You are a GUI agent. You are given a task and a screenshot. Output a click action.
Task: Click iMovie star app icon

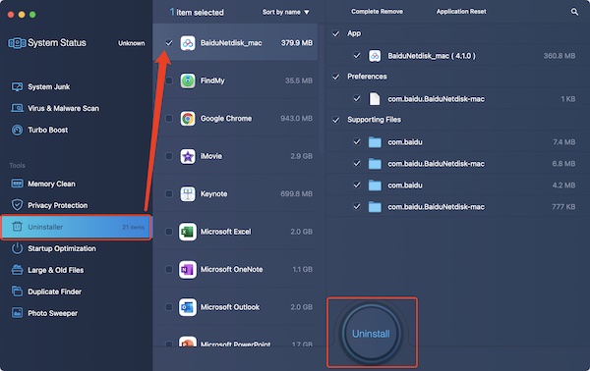point(188,156)
